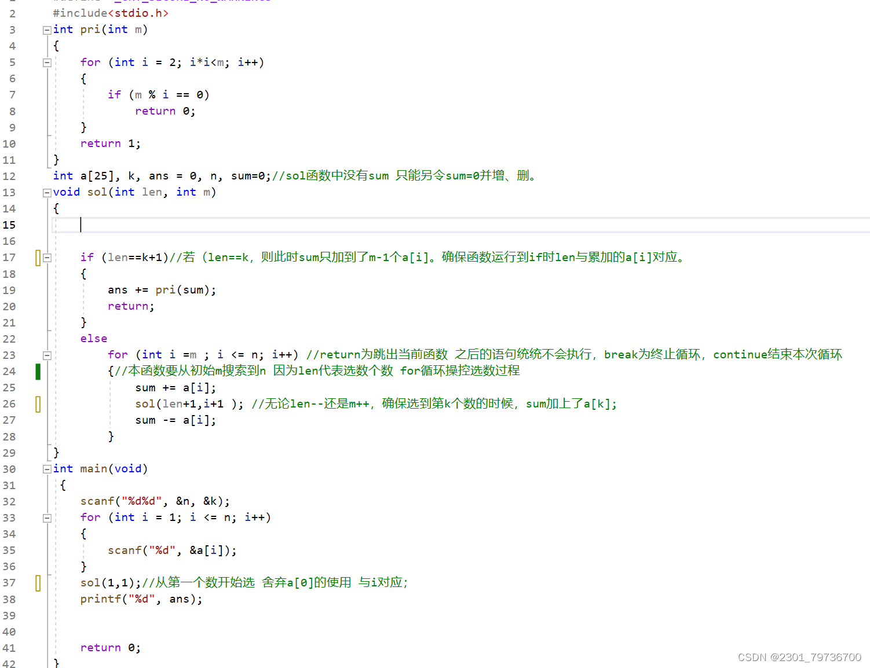The width and height of the screenshot is (870, 668).
Task: Click 'for (int i = 1; i <= n; i++)'
Action: (x=176, y=517)
